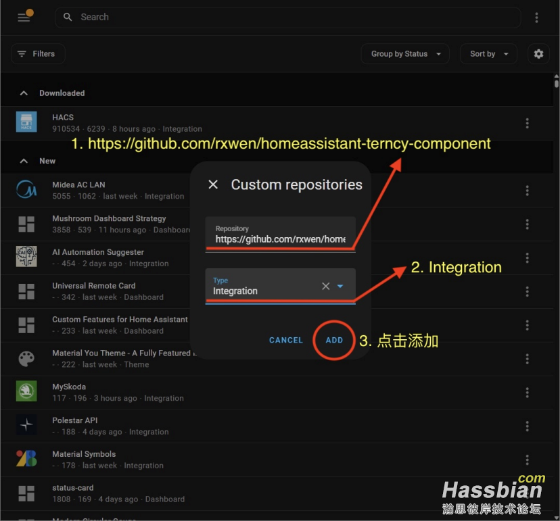
Task: Open the Filters panel
Action: (38, 54)
